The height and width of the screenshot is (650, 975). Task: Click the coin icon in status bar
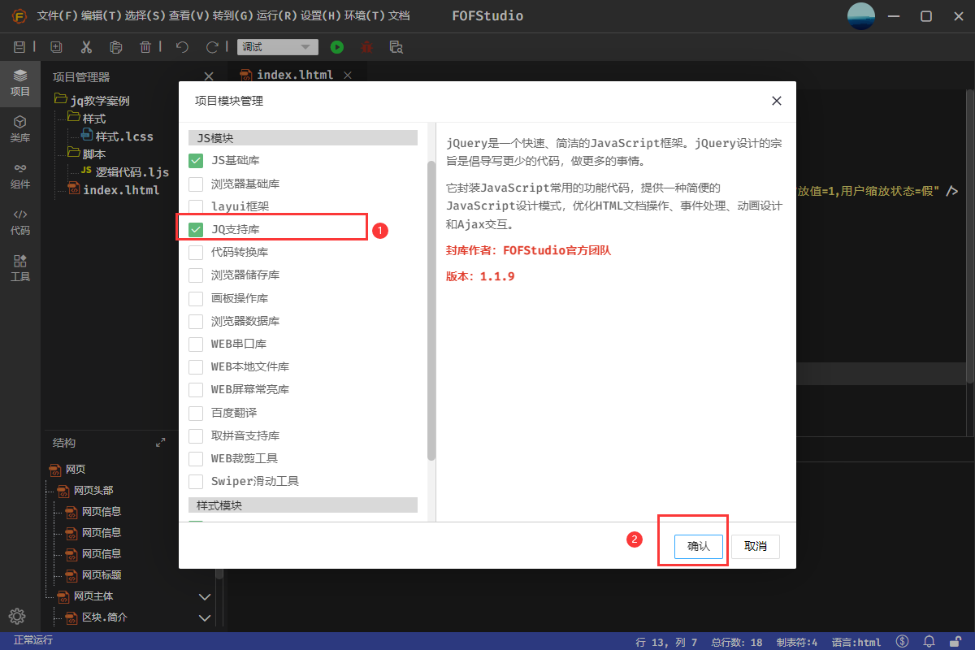pos(903,642)
